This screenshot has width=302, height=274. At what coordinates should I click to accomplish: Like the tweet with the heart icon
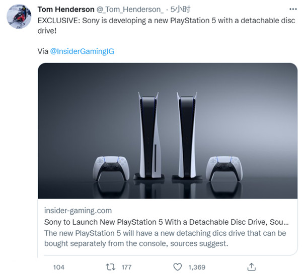coord(177,266)
